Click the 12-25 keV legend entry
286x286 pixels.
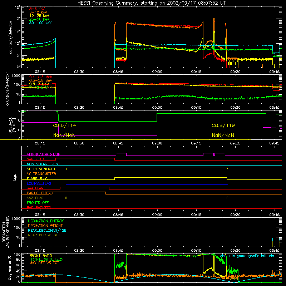point(39,16)
